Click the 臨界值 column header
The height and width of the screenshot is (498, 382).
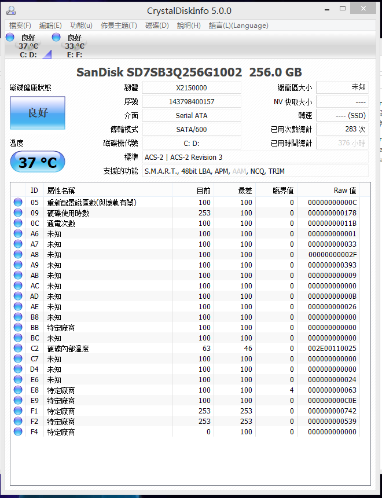click(276, 191)
